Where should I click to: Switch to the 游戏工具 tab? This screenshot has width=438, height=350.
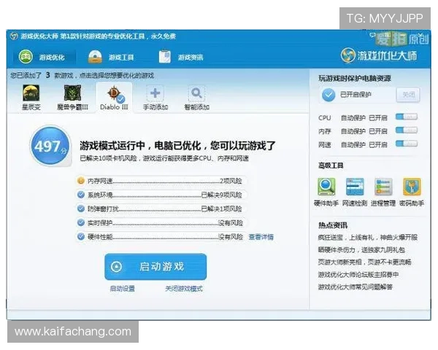pos(111,57)
